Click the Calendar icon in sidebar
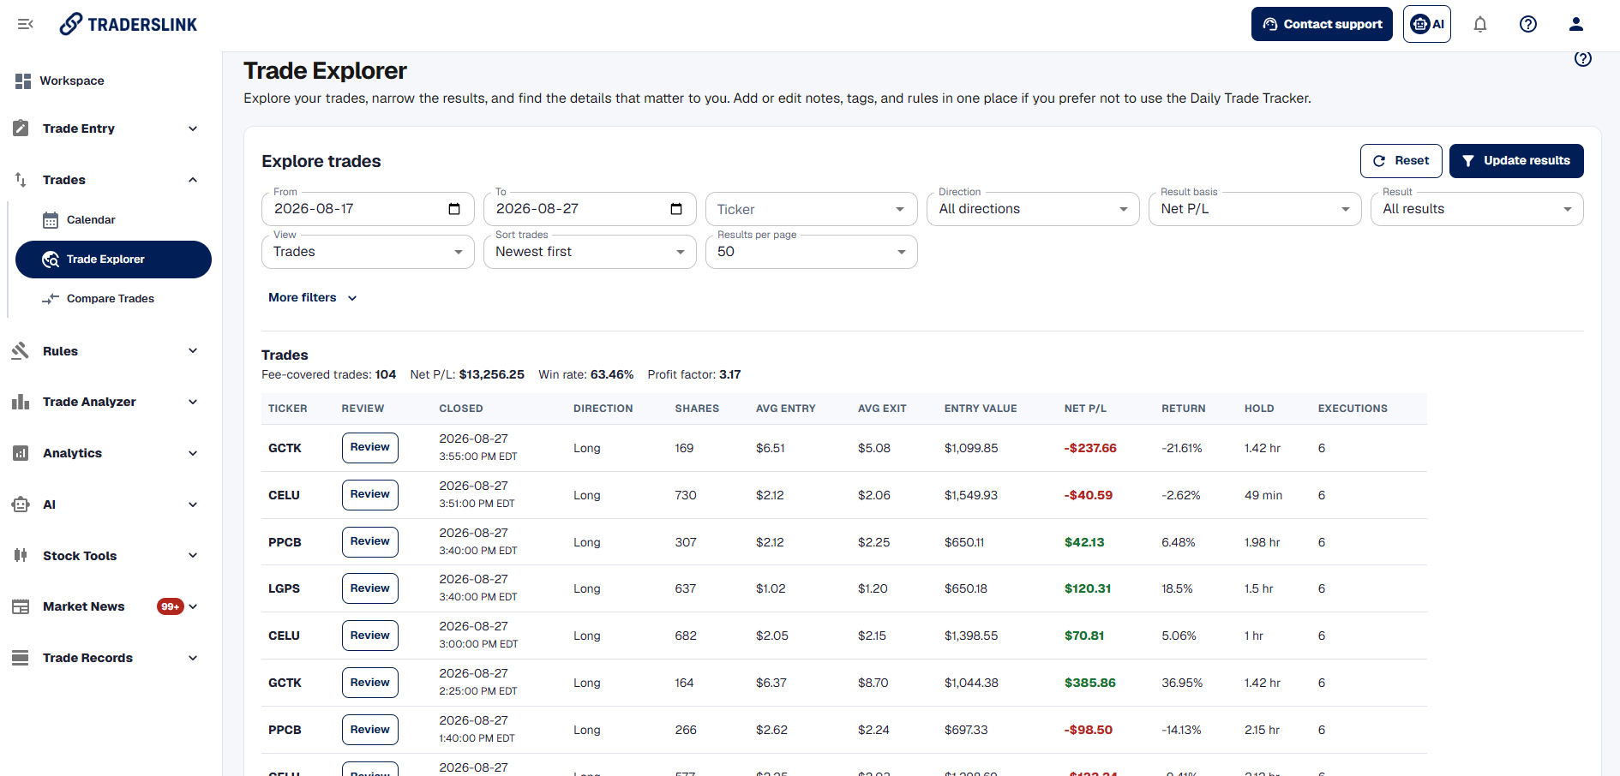The width and height of the screenshot is (1620, 776). (x=51, y=220)
